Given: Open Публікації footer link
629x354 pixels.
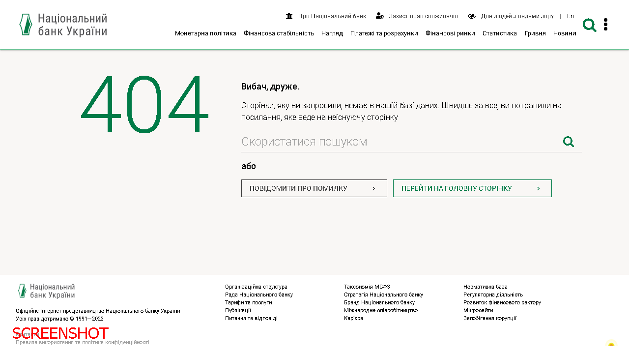Looking at the screenshot, I should click(238, 310).
